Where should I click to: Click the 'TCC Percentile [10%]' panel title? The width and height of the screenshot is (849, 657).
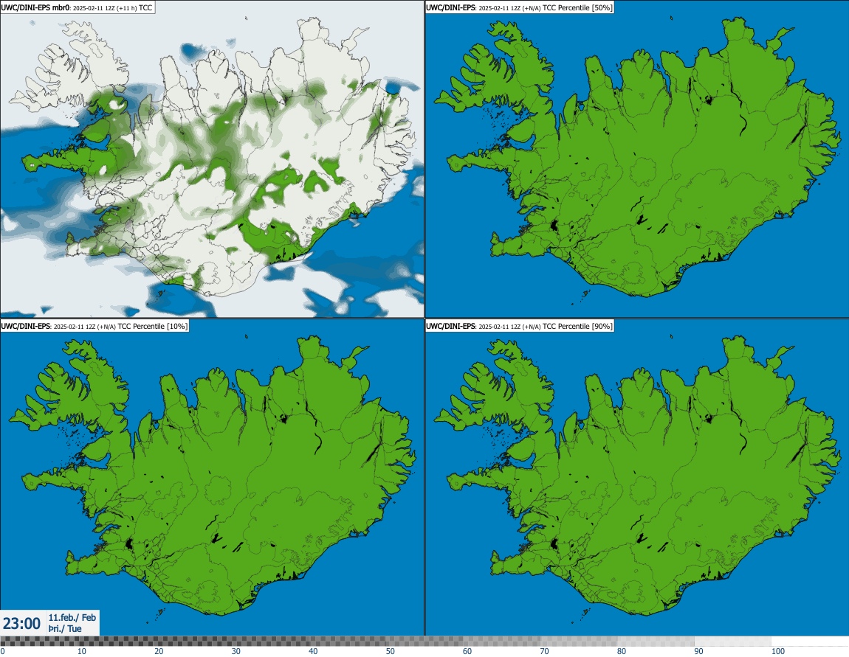click(x=94, y=326)
